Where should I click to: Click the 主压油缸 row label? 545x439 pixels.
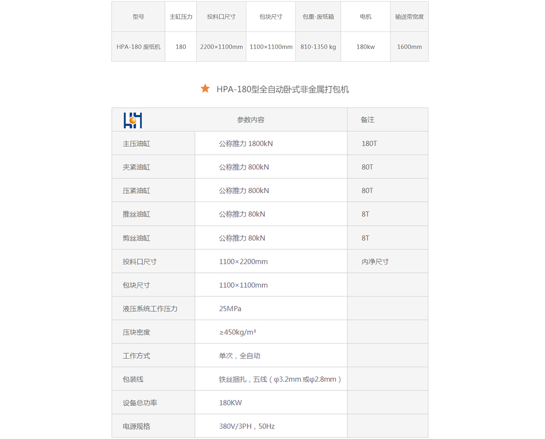click(x=136, y=143)
